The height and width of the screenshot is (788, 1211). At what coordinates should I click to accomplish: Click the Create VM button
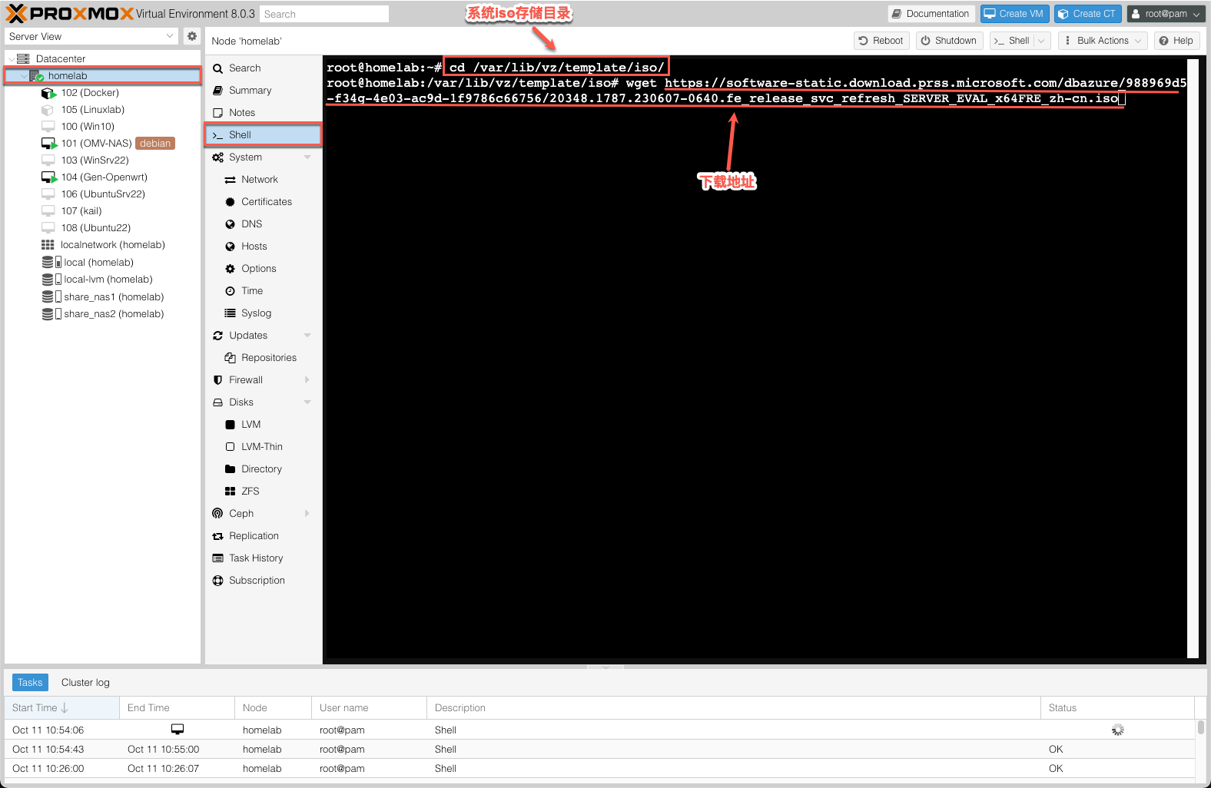coord(1014,14)
